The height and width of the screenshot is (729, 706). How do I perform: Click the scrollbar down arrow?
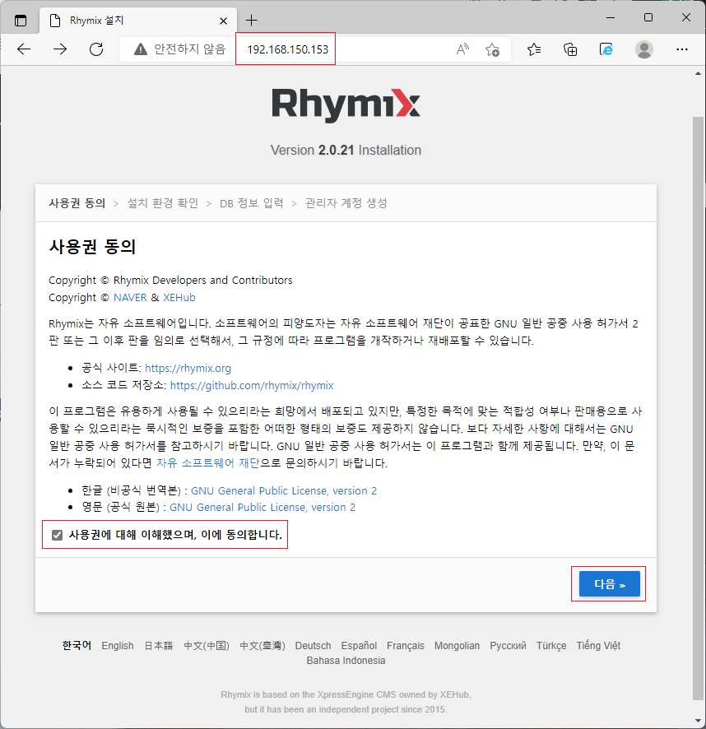coord(698,721)
